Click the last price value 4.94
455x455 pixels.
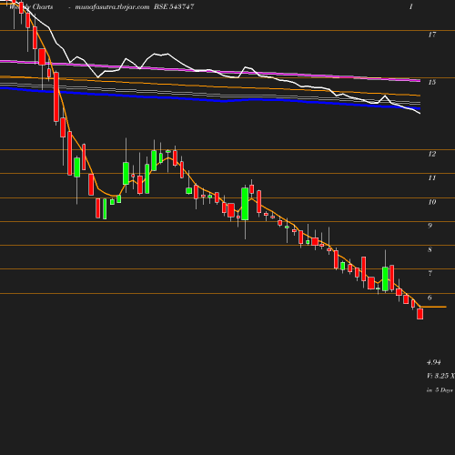coord(434,362)
